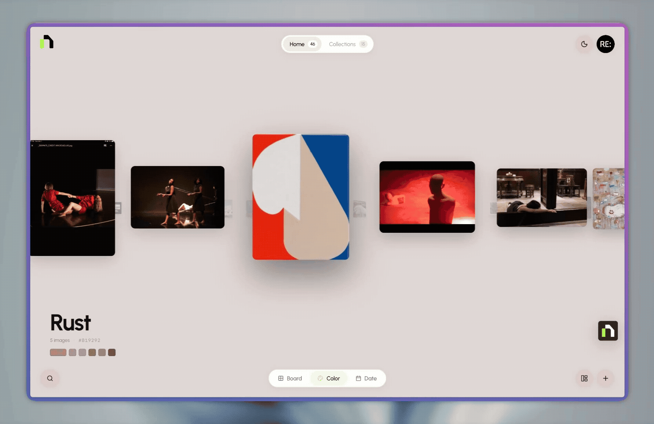Image resolution: width=654 pixels, height=424 pixels.
Task: Open the red-lit mannequin film still
Action: click(427, 197)
